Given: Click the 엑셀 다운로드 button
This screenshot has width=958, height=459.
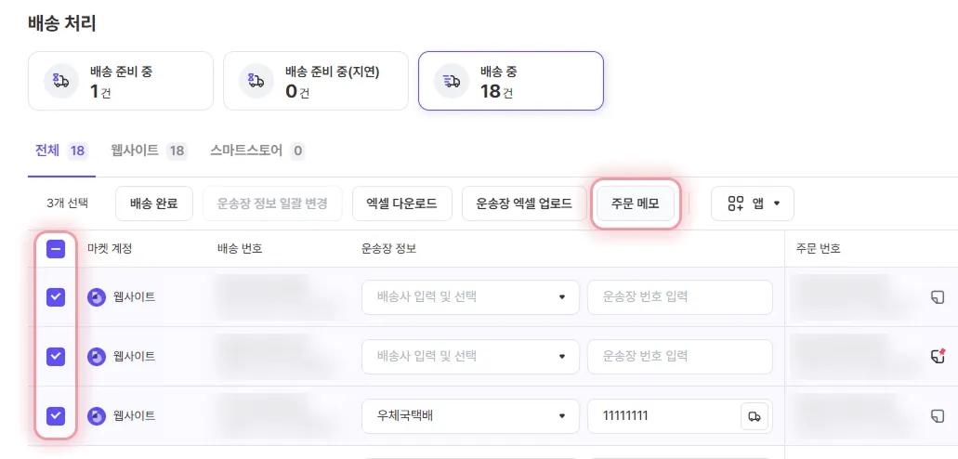Looking at the screenshot, I should click(401, 203).
